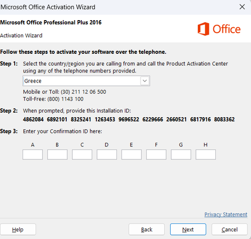Click Confirmation ID field A

33,154
